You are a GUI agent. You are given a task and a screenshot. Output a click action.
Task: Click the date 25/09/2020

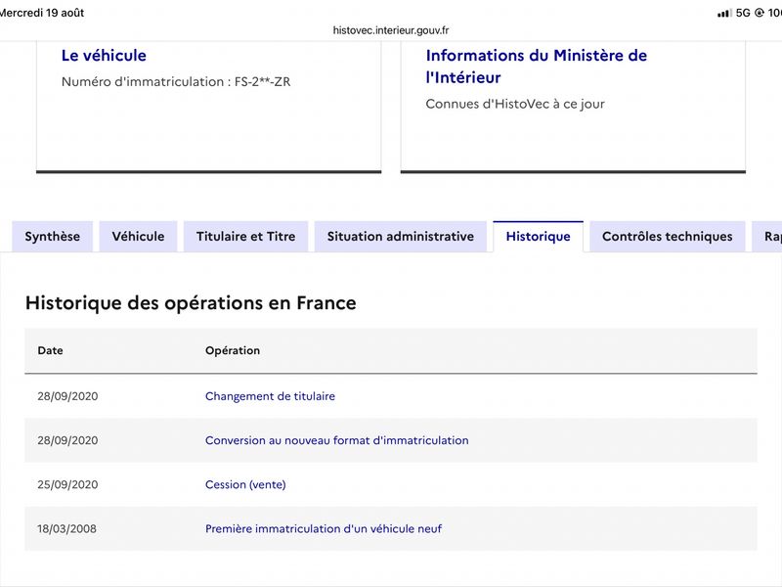point(67,484)
